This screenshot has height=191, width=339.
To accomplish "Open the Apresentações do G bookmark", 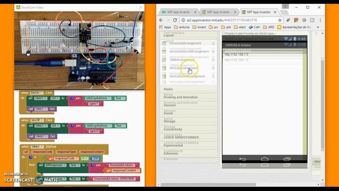I will 295,27.
